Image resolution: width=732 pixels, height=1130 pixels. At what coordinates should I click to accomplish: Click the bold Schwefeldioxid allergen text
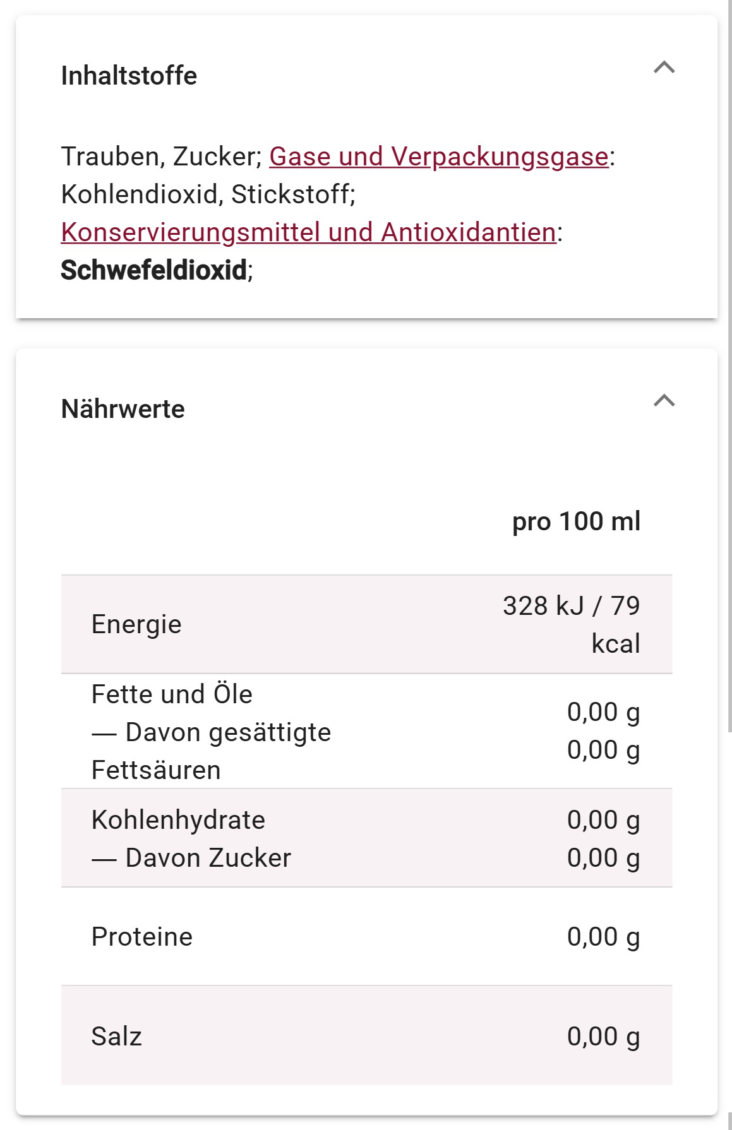click(x=153, y=270)
